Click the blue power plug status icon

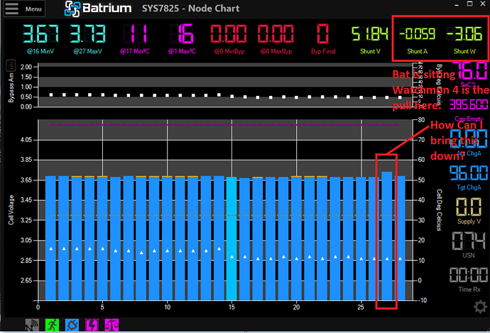point(72,325)
